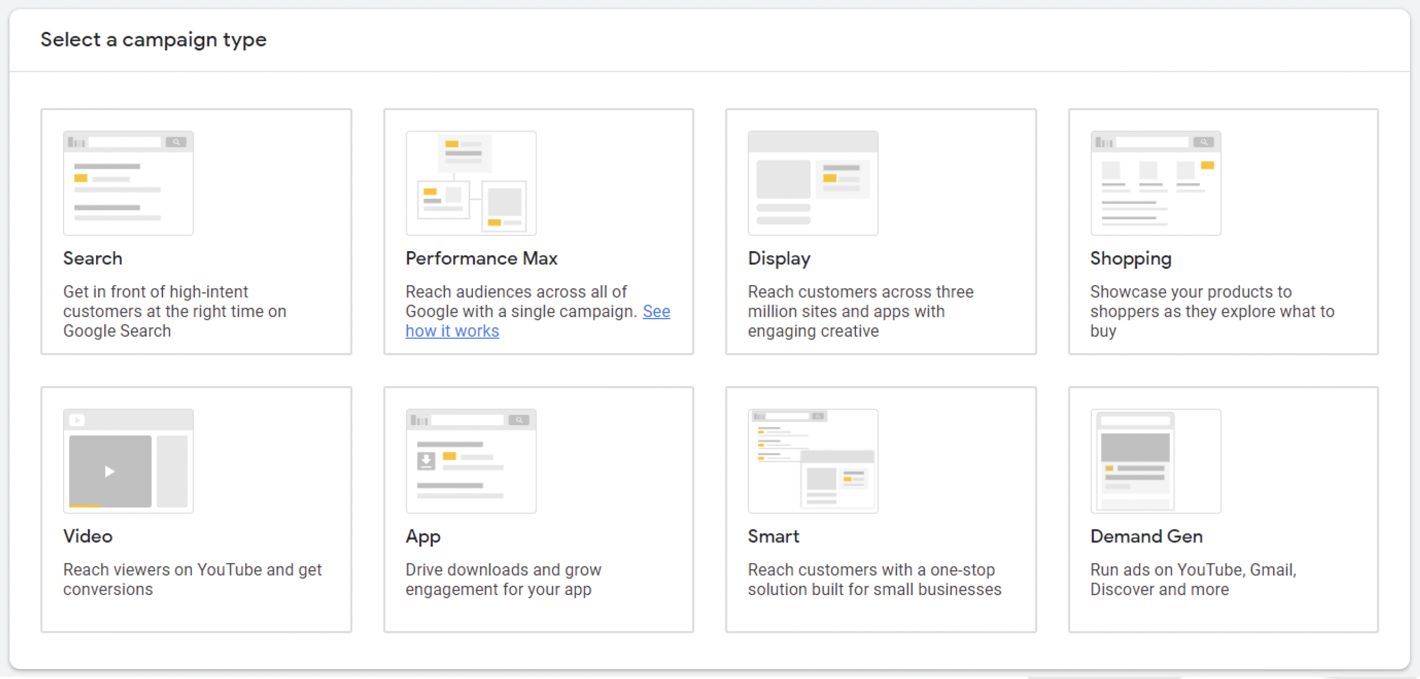1420x679 pixels.
Task: Choose the Search campaign type title
Action: pos(93,258)
